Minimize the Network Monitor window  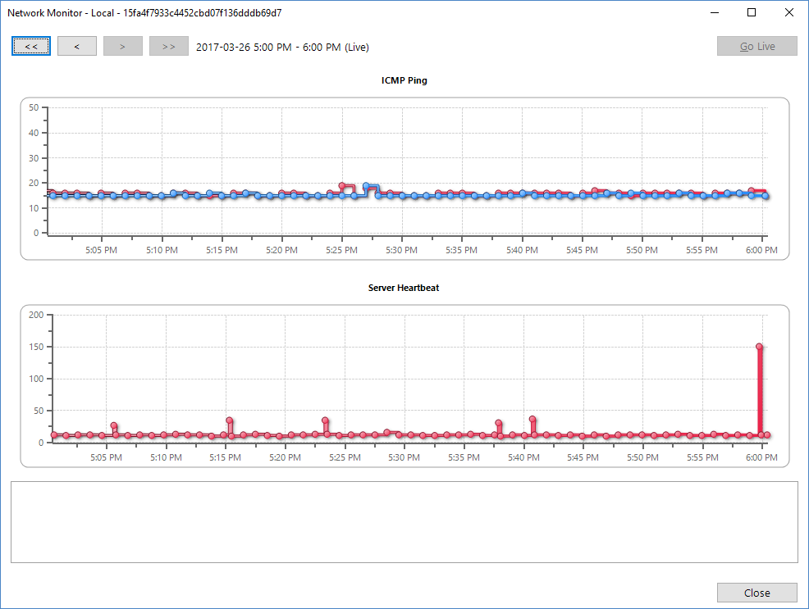click(715, 12)
